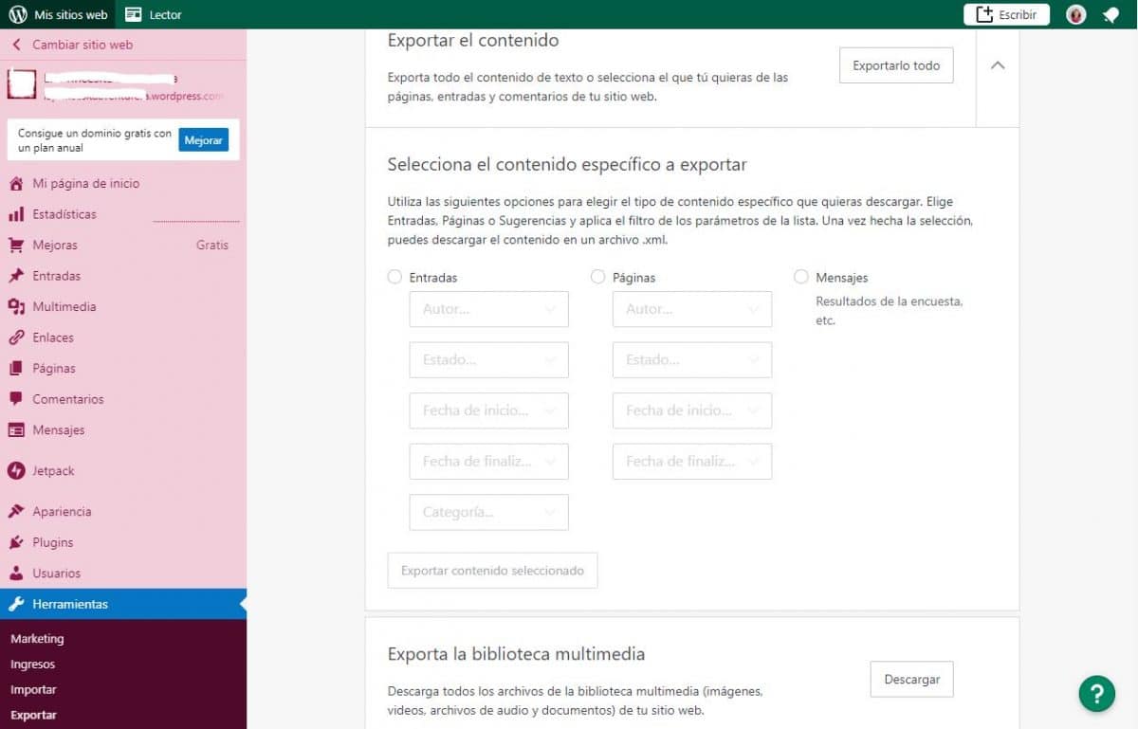
Task: Open the Estado dropdown under Páginas
Action: coord(692,360)
